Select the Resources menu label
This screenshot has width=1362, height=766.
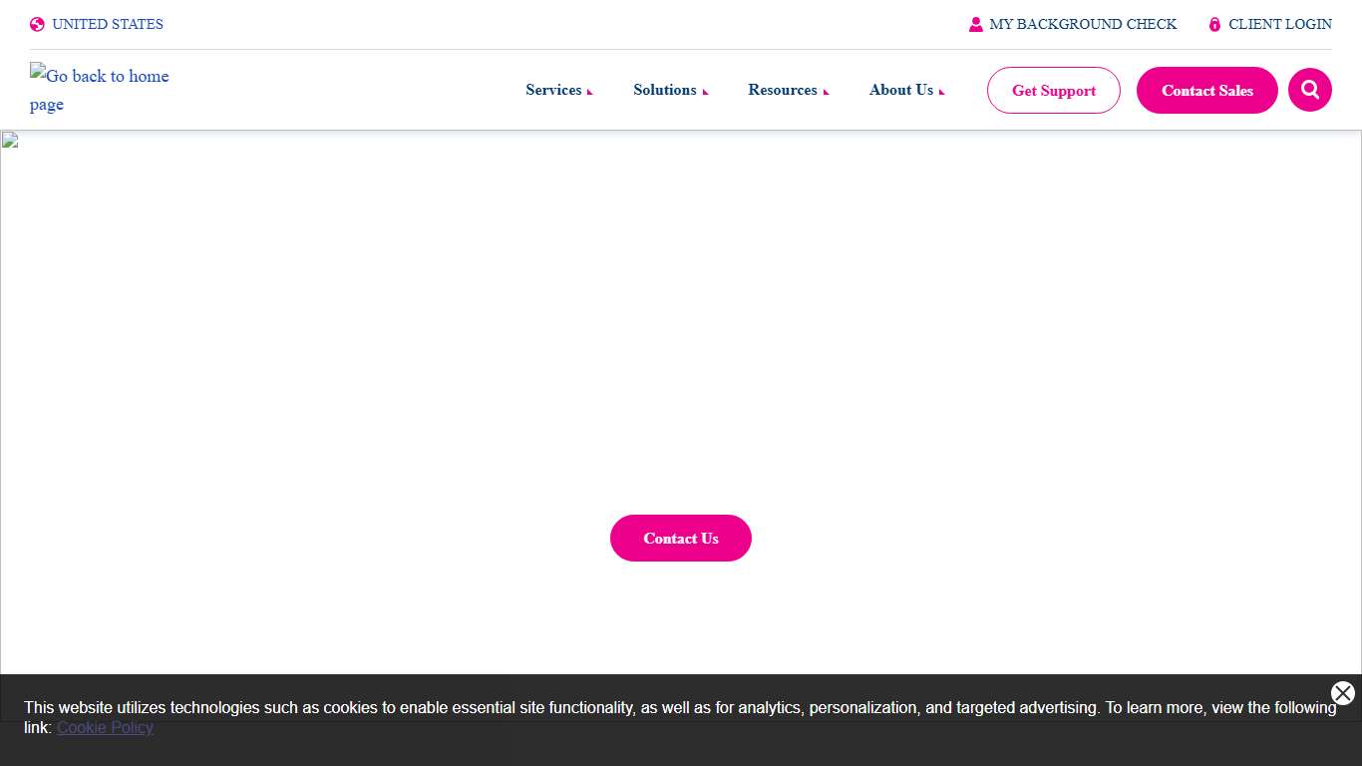[782, 90]
